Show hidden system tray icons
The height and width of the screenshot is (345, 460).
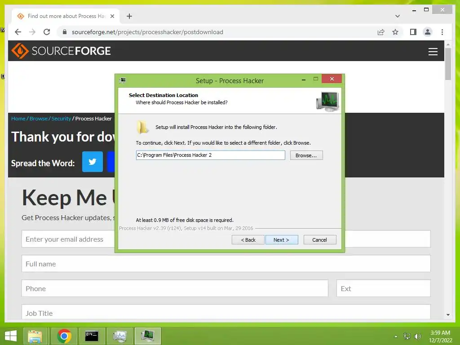[x=396, y=336]
